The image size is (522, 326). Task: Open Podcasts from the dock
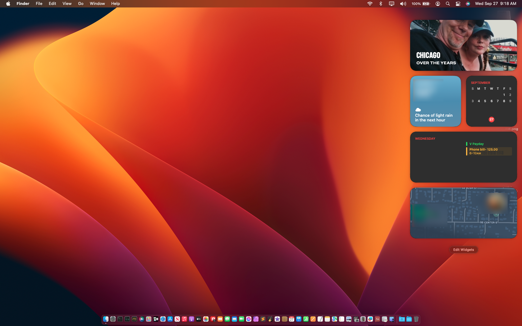[191, 319]
